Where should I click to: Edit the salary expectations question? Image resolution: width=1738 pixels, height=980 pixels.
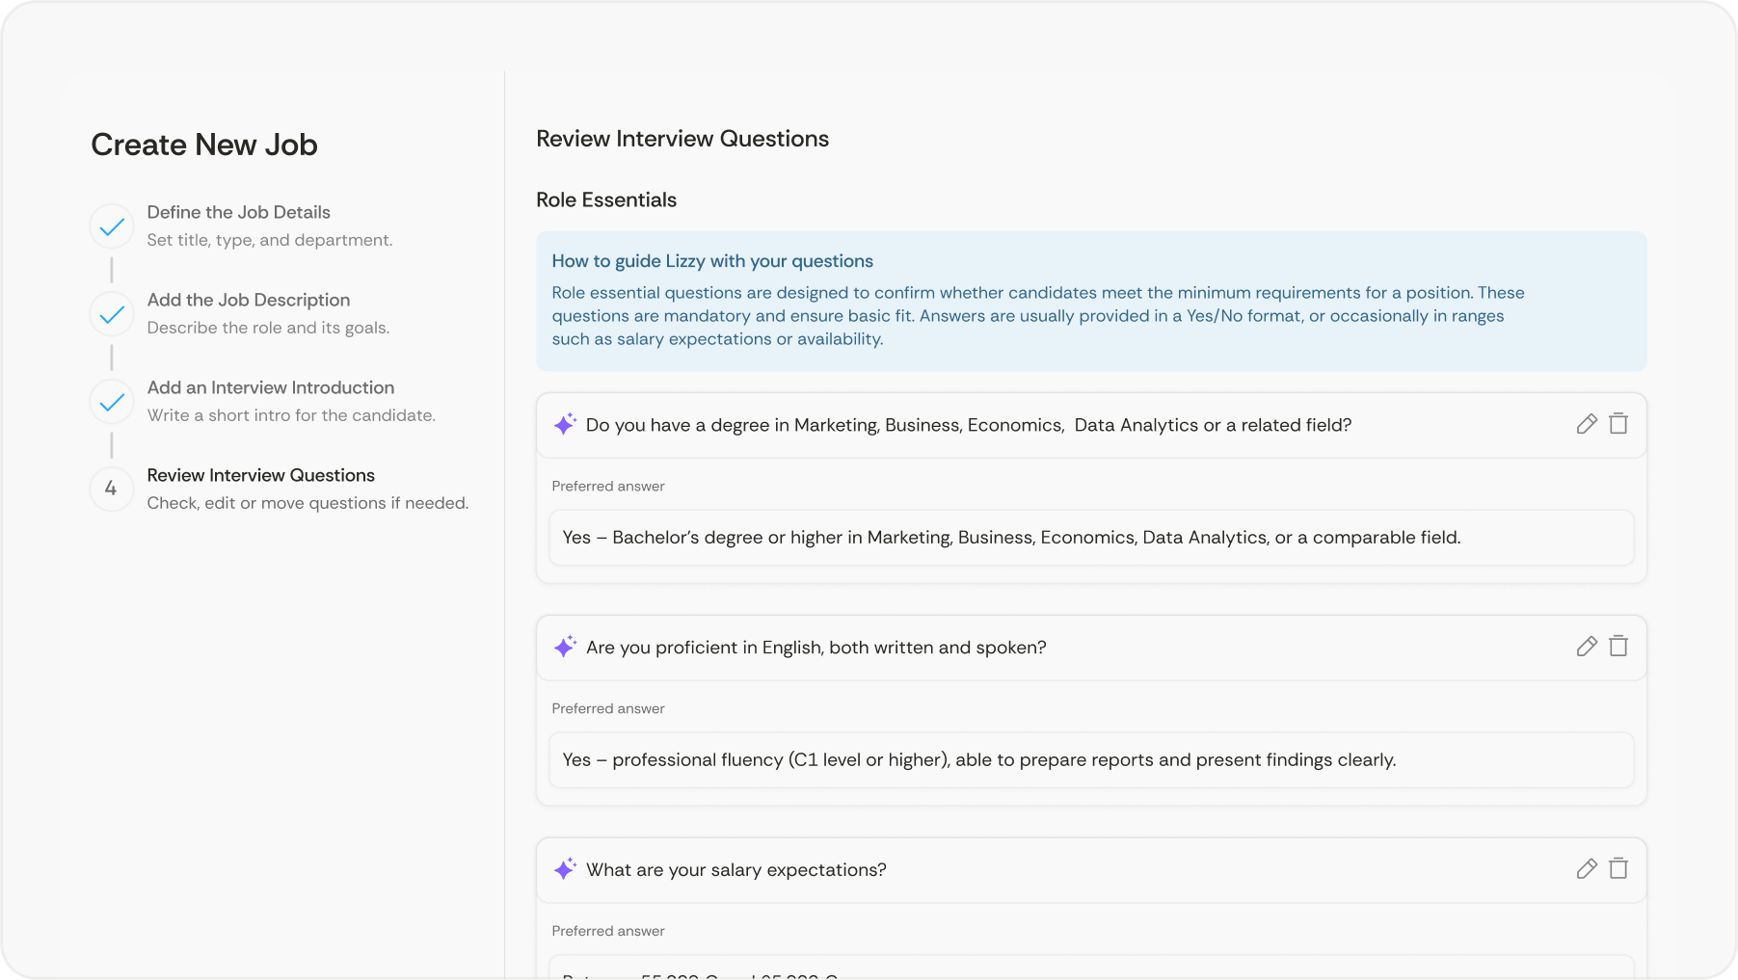[x=1587, y=869]
